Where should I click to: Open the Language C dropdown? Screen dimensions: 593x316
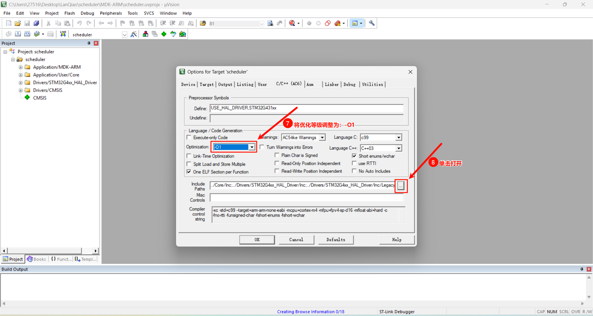pos(399,137)
